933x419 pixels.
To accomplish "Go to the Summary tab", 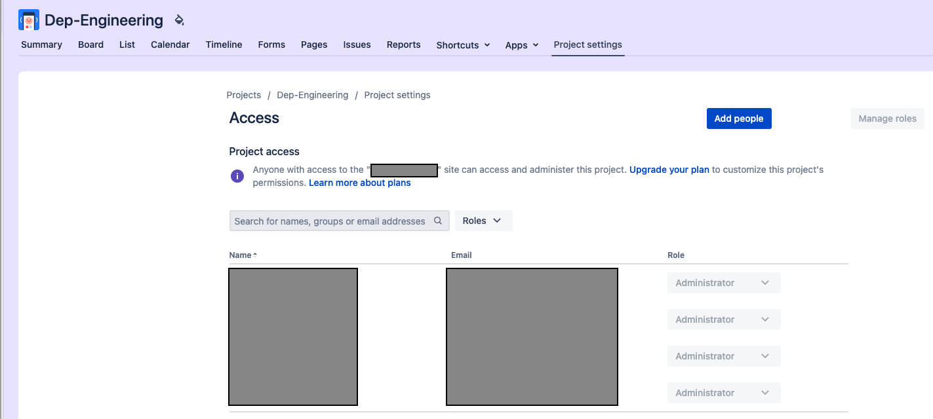I will coord(41,45).
